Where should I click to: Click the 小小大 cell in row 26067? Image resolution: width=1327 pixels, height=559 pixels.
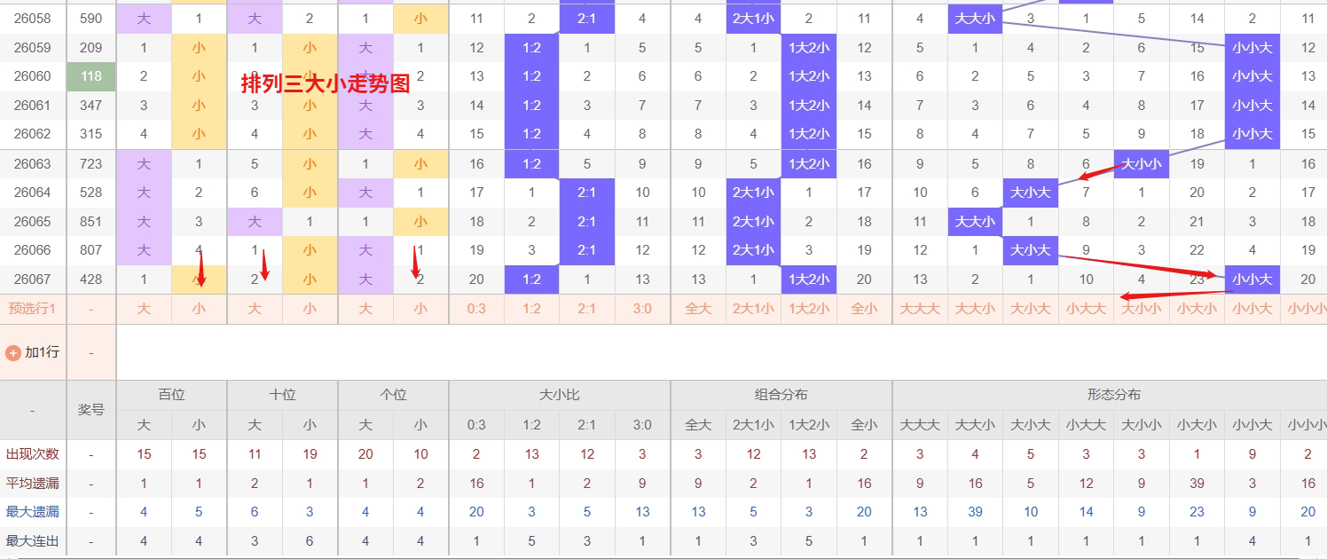[1252, 279]
